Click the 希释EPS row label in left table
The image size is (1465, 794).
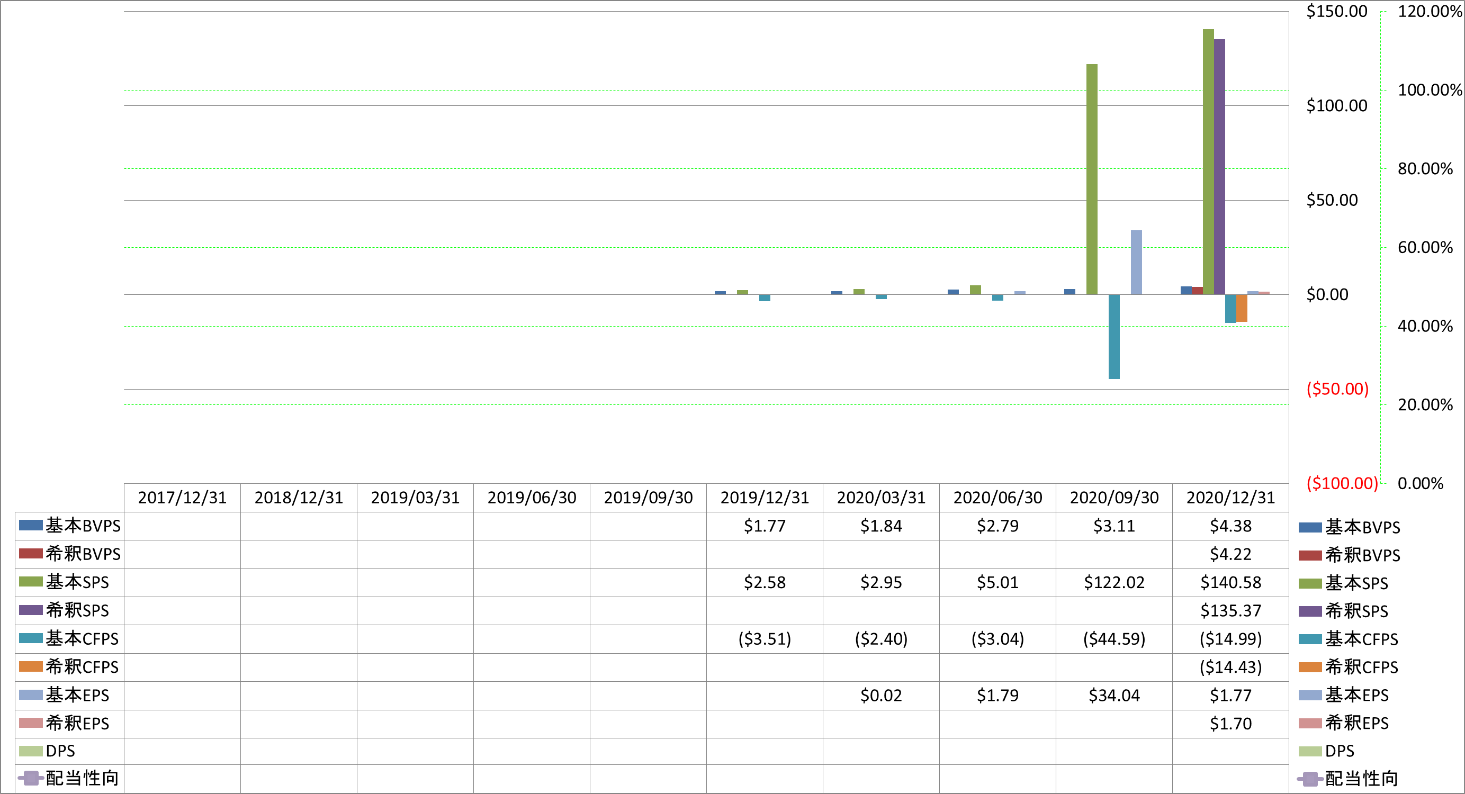[77, 723]
